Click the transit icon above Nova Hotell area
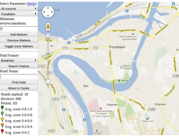 click(127, 11)
